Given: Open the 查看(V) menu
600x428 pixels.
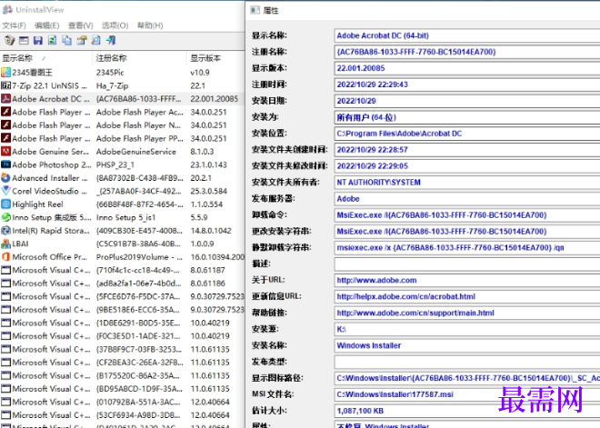Looking at the screenshot, I should [x=80, y=25].
